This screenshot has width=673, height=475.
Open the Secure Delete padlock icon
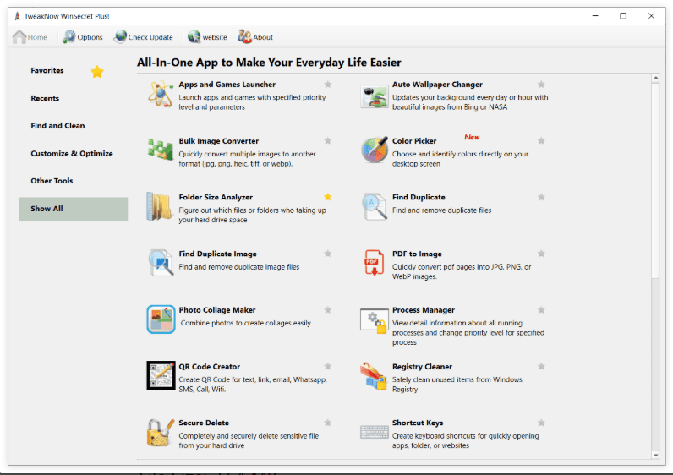click(x=161, y=433)
